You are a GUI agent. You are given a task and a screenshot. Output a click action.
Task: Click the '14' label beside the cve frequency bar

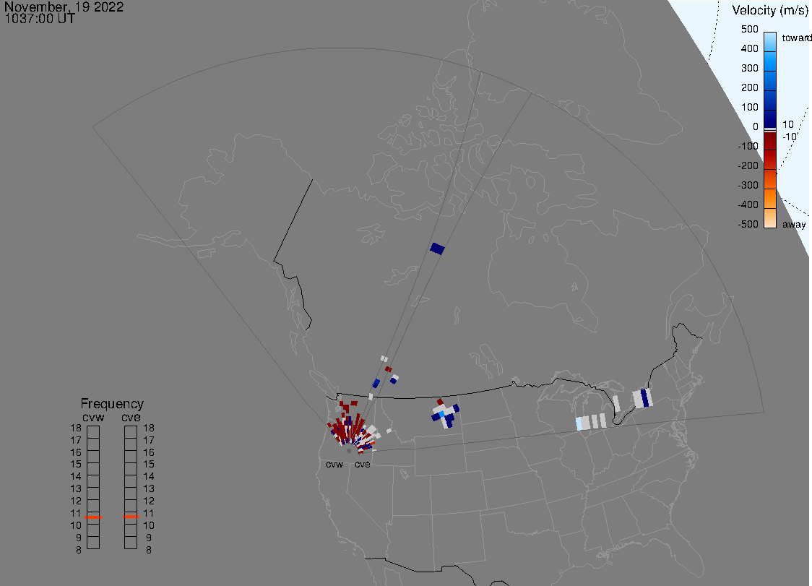click(149, 477)
